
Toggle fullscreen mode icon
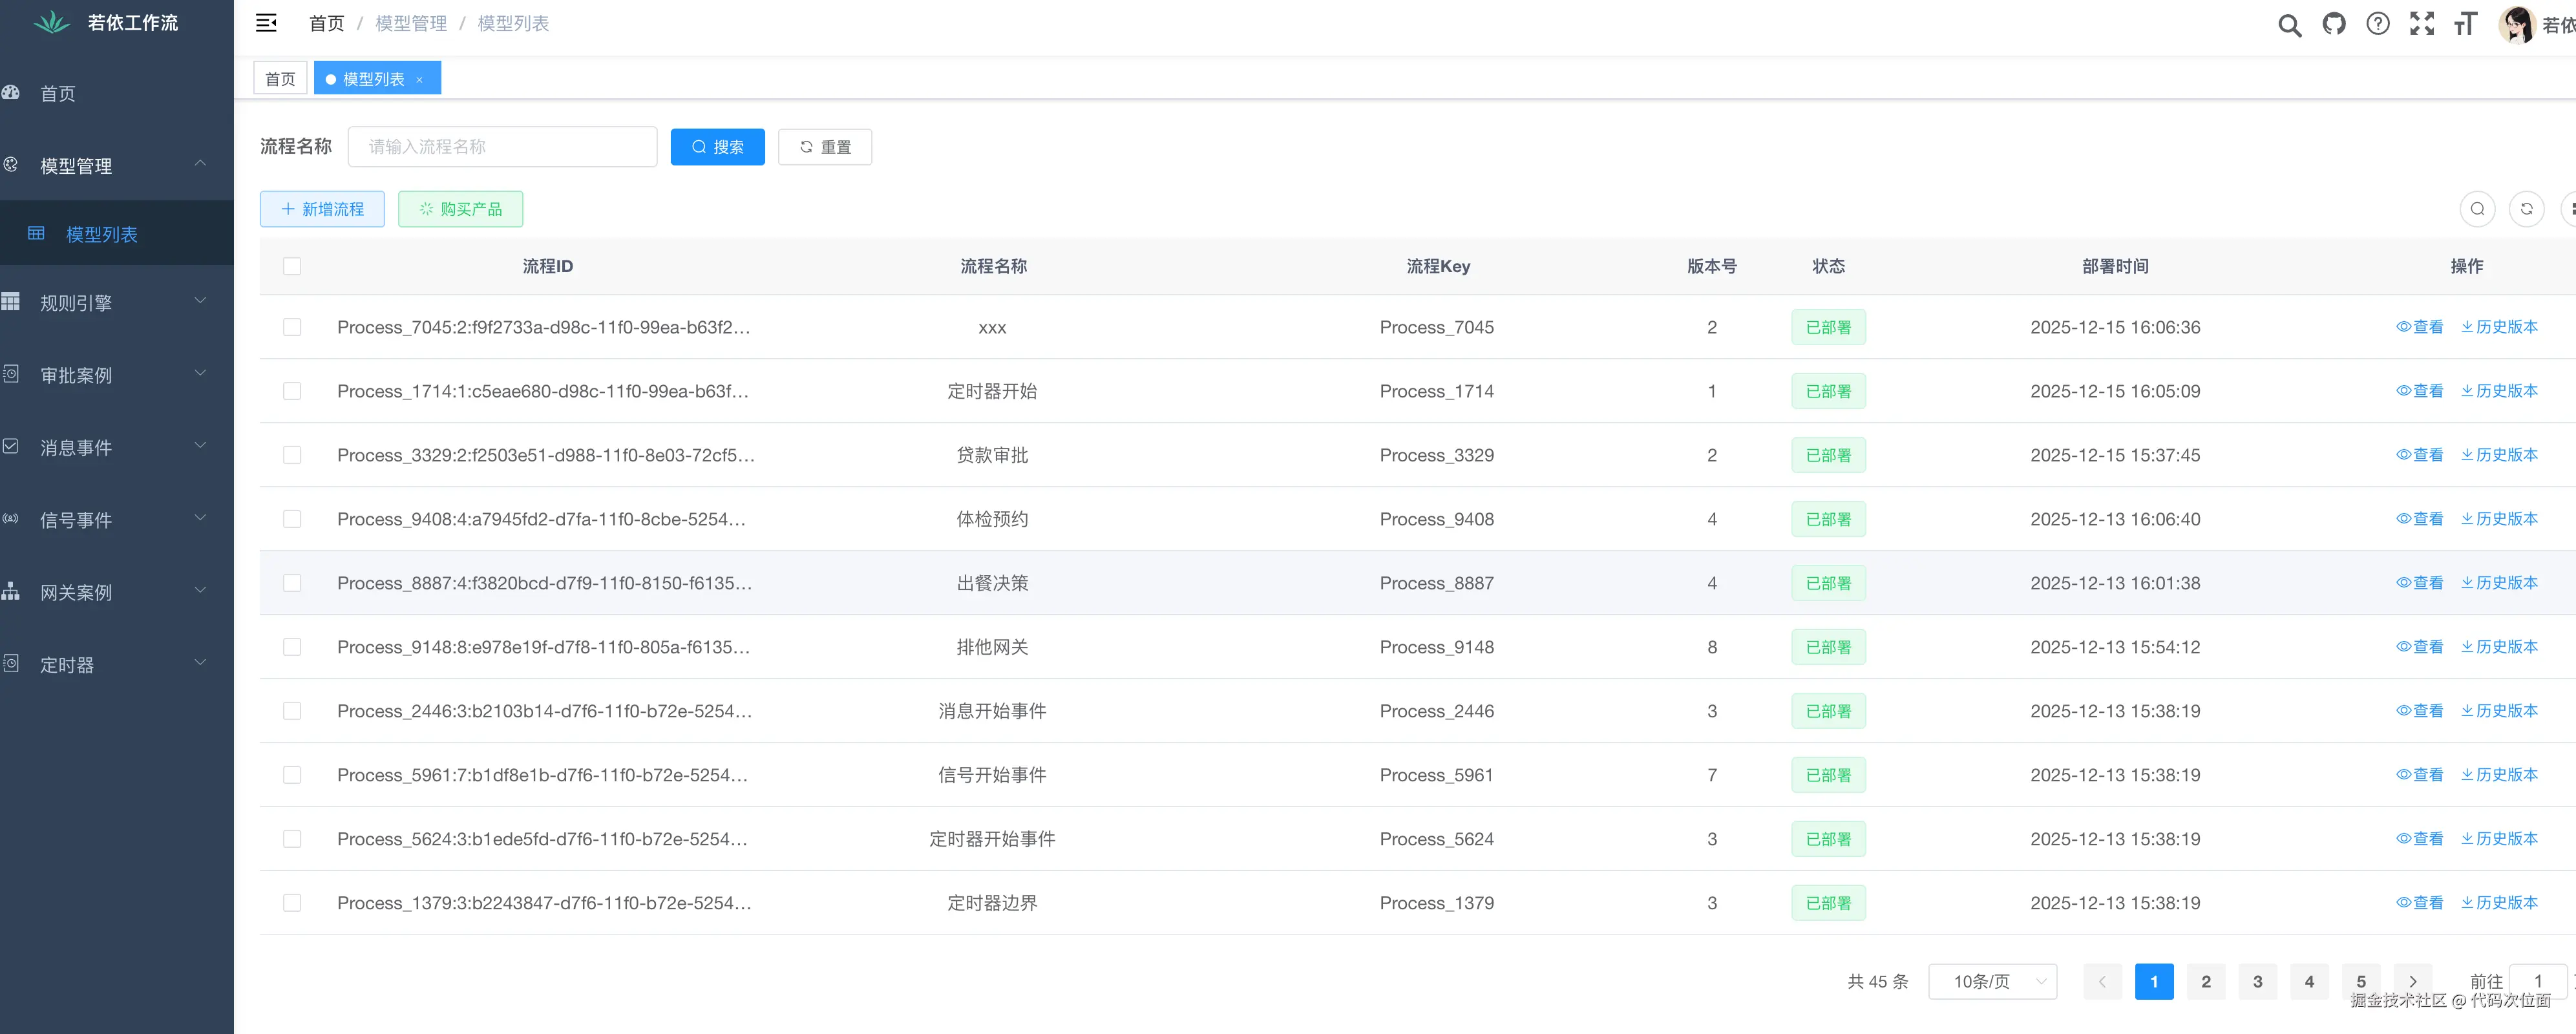click(x=2422, y=24)
